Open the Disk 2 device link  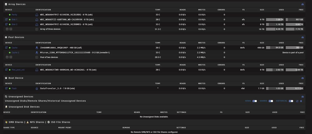pos(14,24)
